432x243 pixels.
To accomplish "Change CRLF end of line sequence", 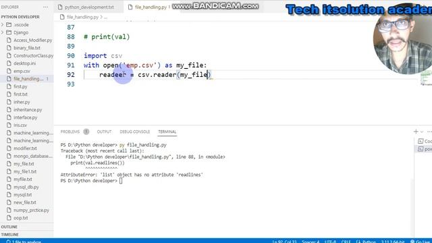I will point(346,241).
